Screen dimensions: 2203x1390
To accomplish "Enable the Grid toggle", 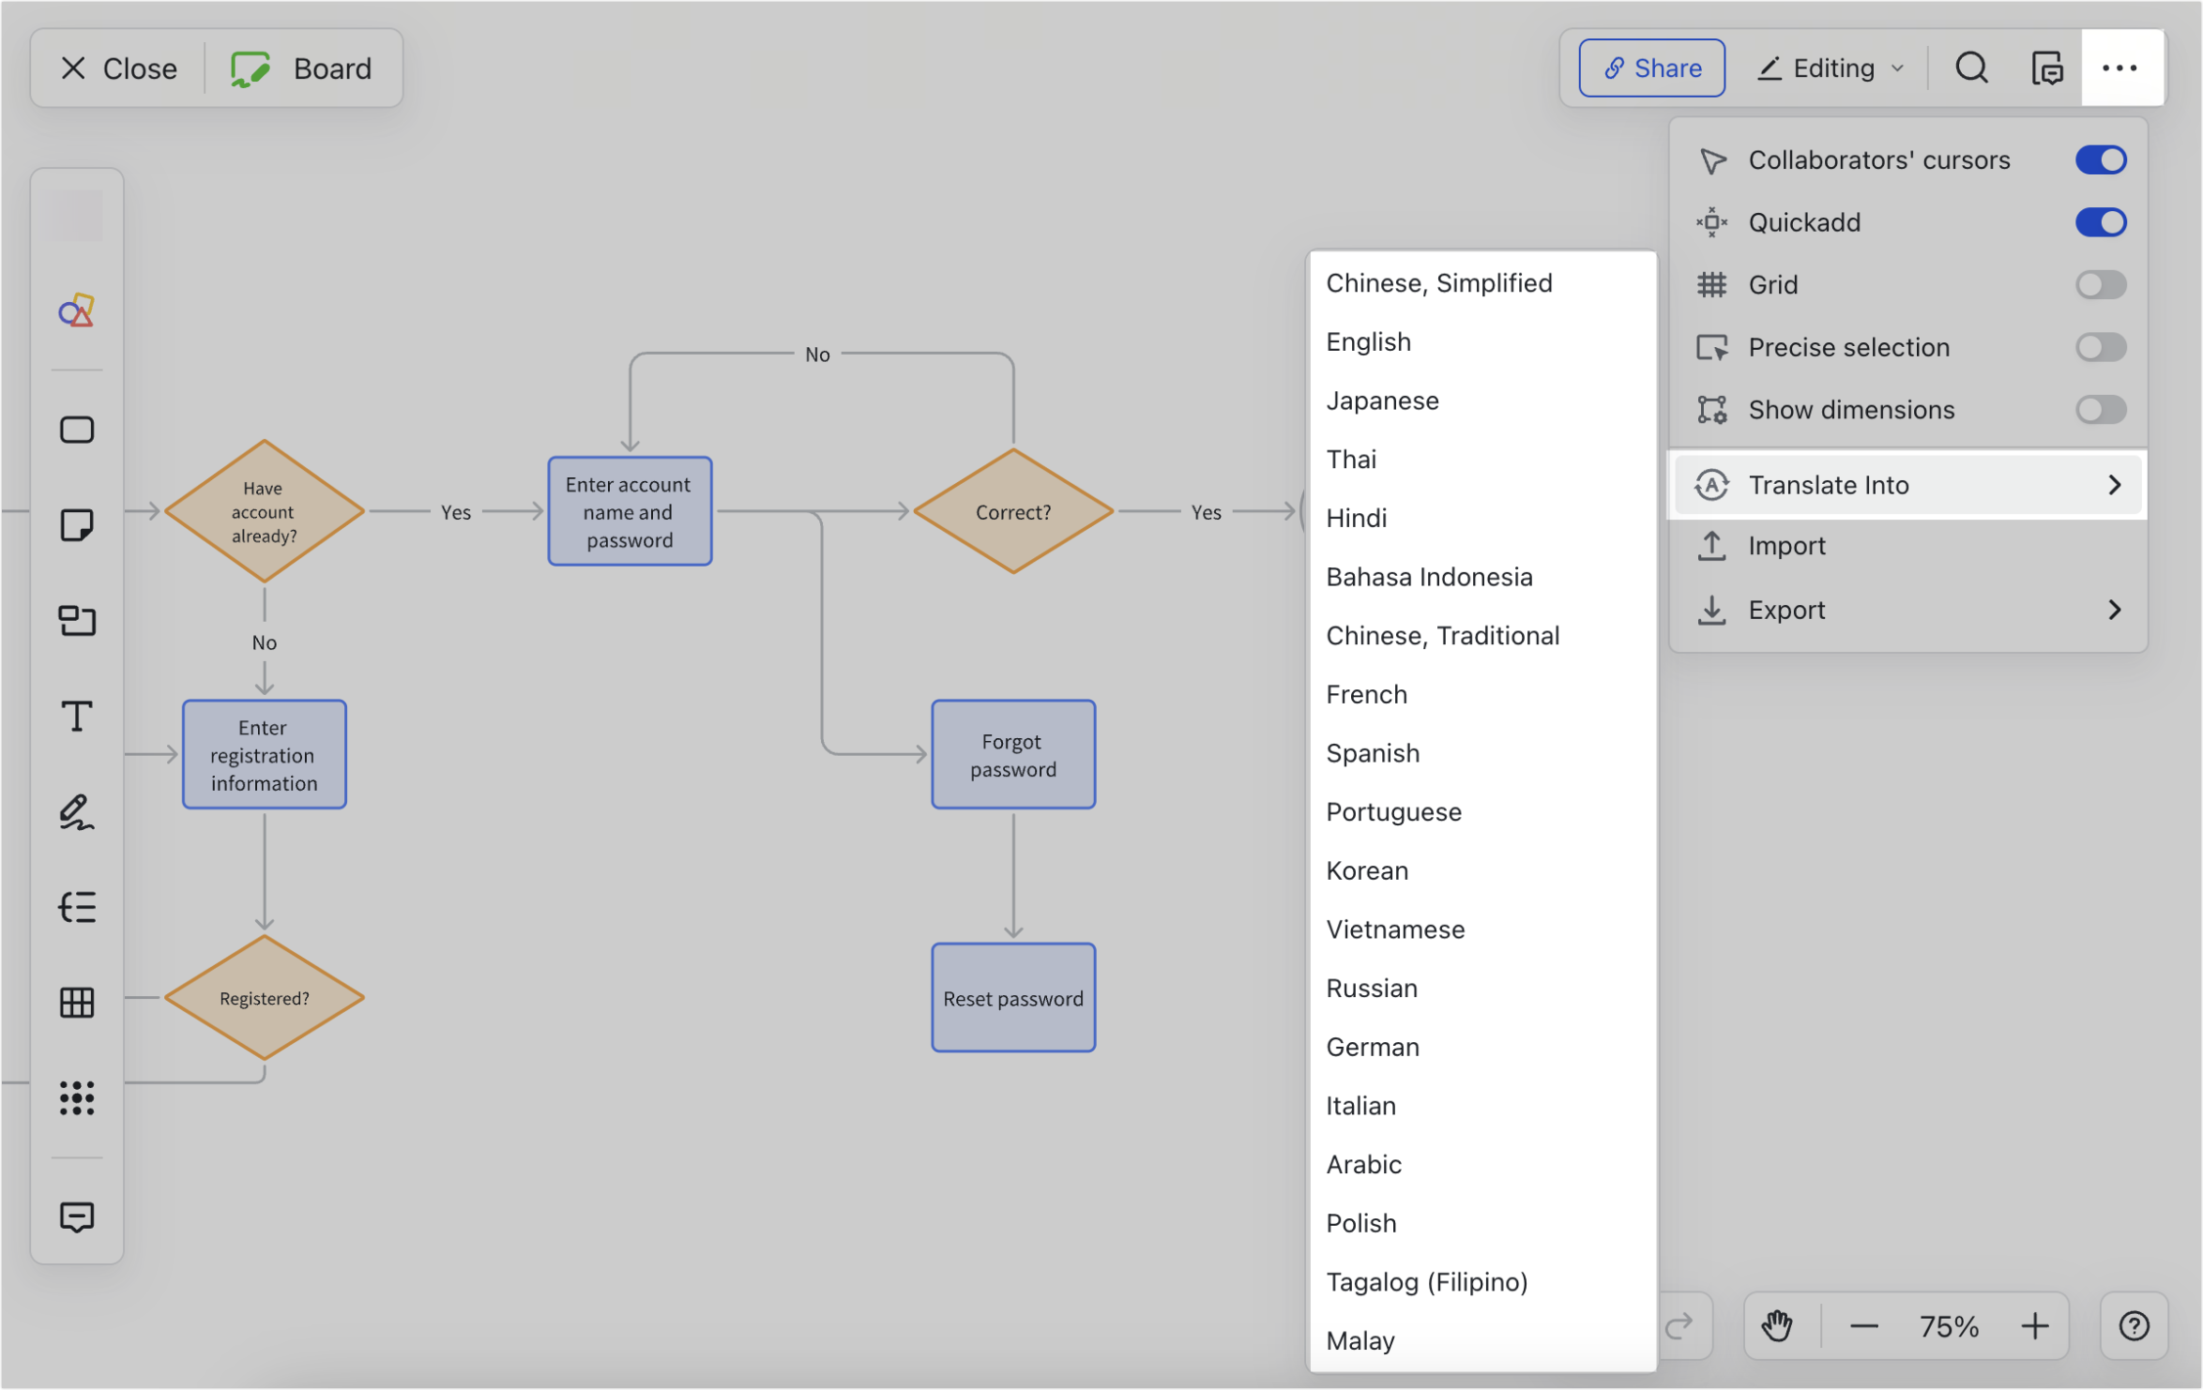I will click(x=2100, y=284).
